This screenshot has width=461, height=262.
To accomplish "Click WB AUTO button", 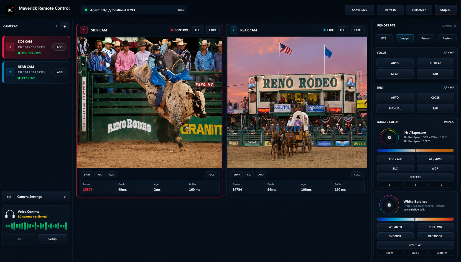I will tap(395, 227).
